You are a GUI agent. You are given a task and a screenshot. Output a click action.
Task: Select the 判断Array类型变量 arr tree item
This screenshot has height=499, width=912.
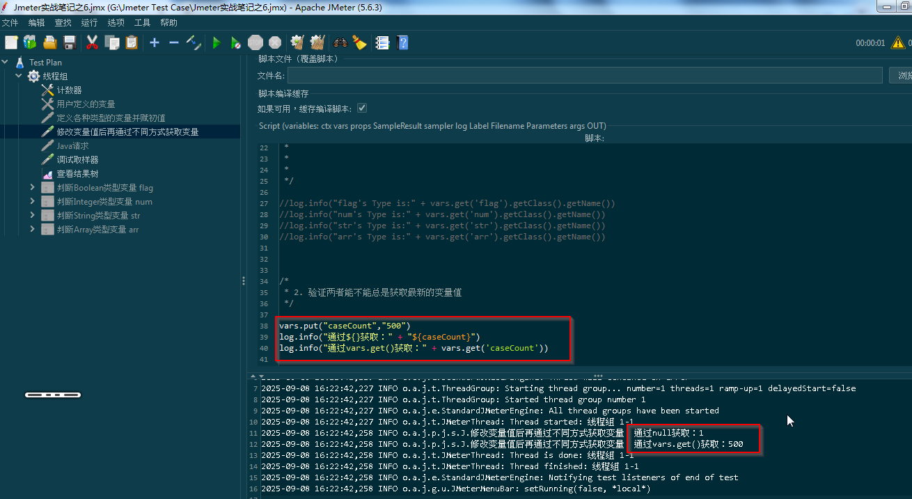coord(97,229)
